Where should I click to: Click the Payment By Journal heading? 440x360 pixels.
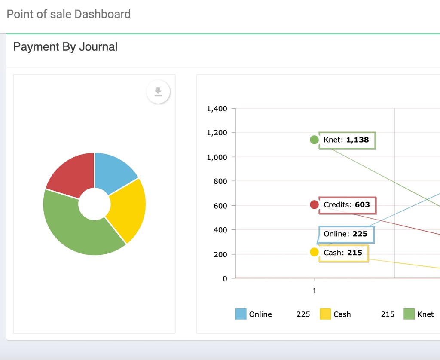point(65,46)
